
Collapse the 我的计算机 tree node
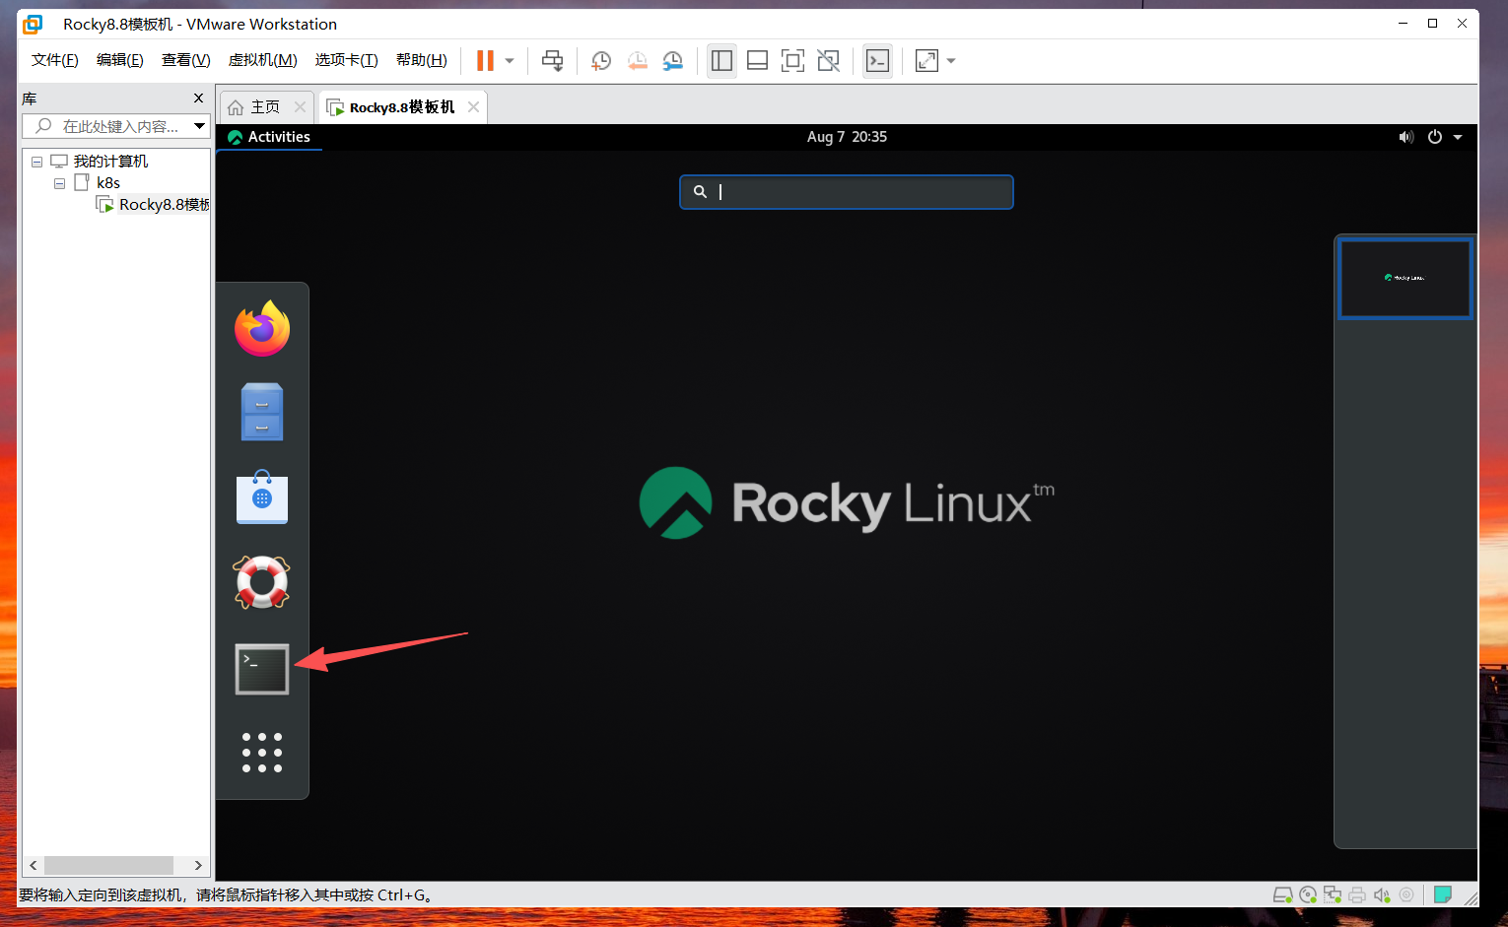(37, 162)
